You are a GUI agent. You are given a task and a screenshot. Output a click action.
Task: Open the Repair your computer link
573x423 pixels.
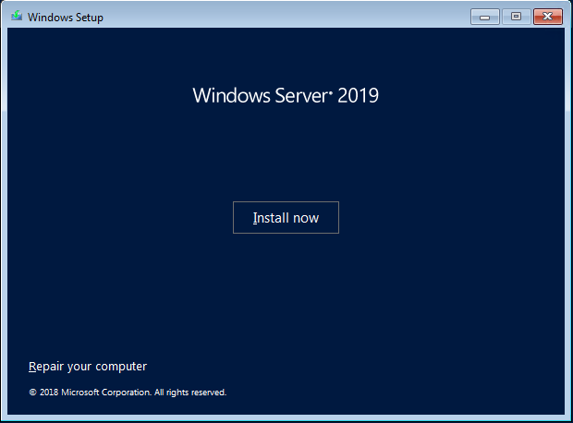pos(88,367)
